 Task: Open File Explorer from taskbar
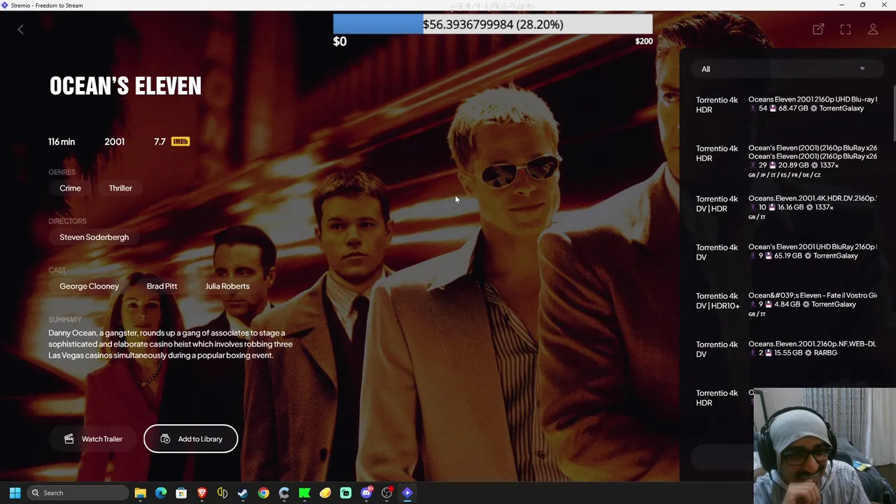[140, 493]
